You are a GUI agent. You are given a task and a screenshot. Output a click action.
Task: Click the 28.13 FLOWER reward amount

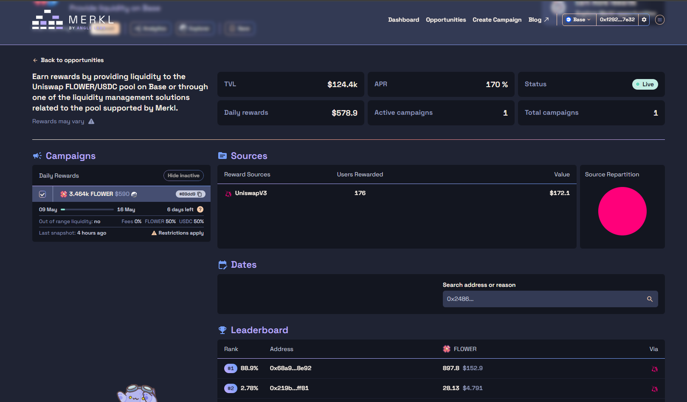click(x=451, y=388)
